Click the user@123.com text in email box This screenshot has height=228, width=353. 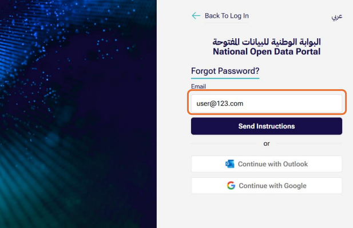tap(220, 103)
